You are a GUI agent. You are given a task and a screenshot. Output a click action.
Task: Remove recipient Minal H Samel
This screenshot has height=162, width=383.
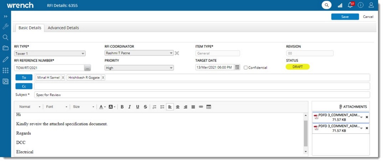point(63,78)
